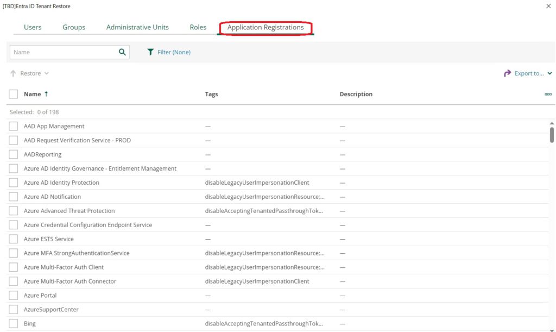Select Azure Multi-Factor Auth Connector checkbox
Viewport: 556px width, 332px height.
(x=14, y=281)
